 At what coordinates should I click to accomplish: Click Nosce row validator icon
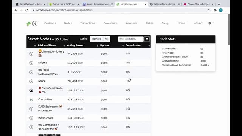31,81
